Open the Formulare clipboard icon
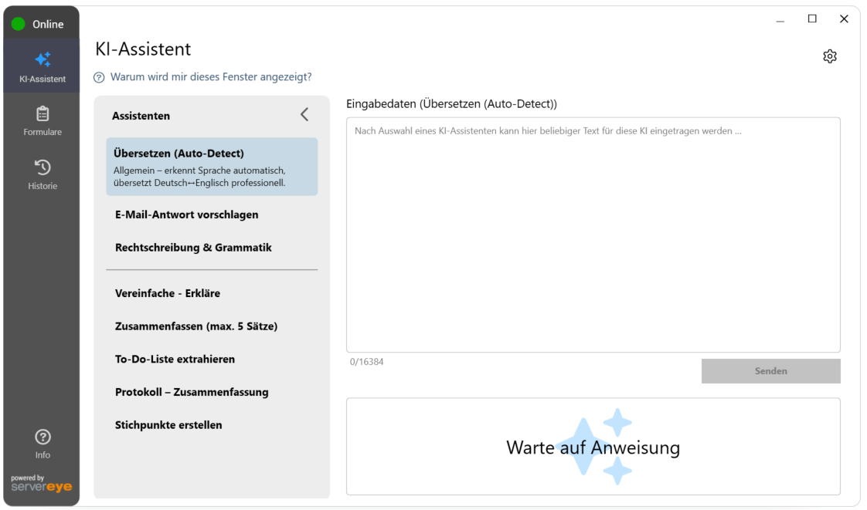 (42, 114)
